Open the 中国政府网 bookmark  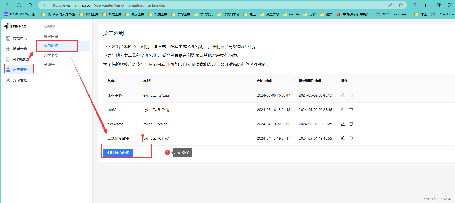tap(354, 14)
